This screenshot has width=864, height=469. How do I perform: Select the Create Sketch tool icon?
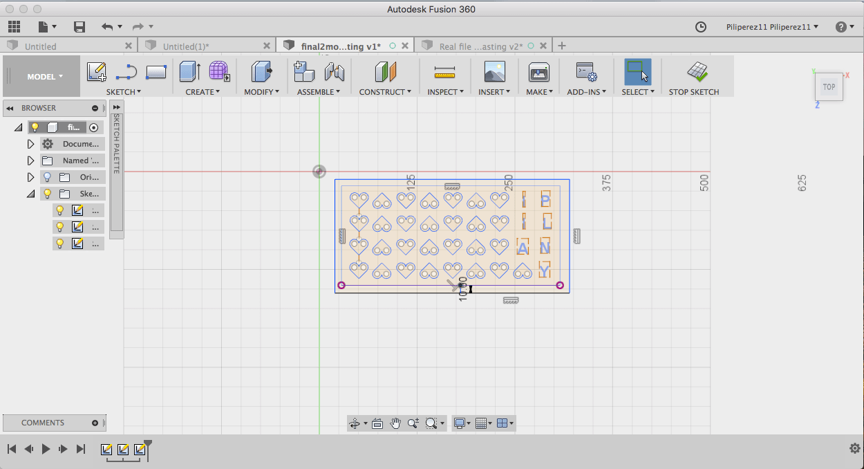(x=97, y=72)
